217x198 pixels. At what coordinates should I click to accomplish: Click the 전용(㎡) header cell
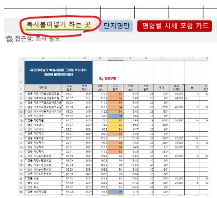click(x=131, y=88)
